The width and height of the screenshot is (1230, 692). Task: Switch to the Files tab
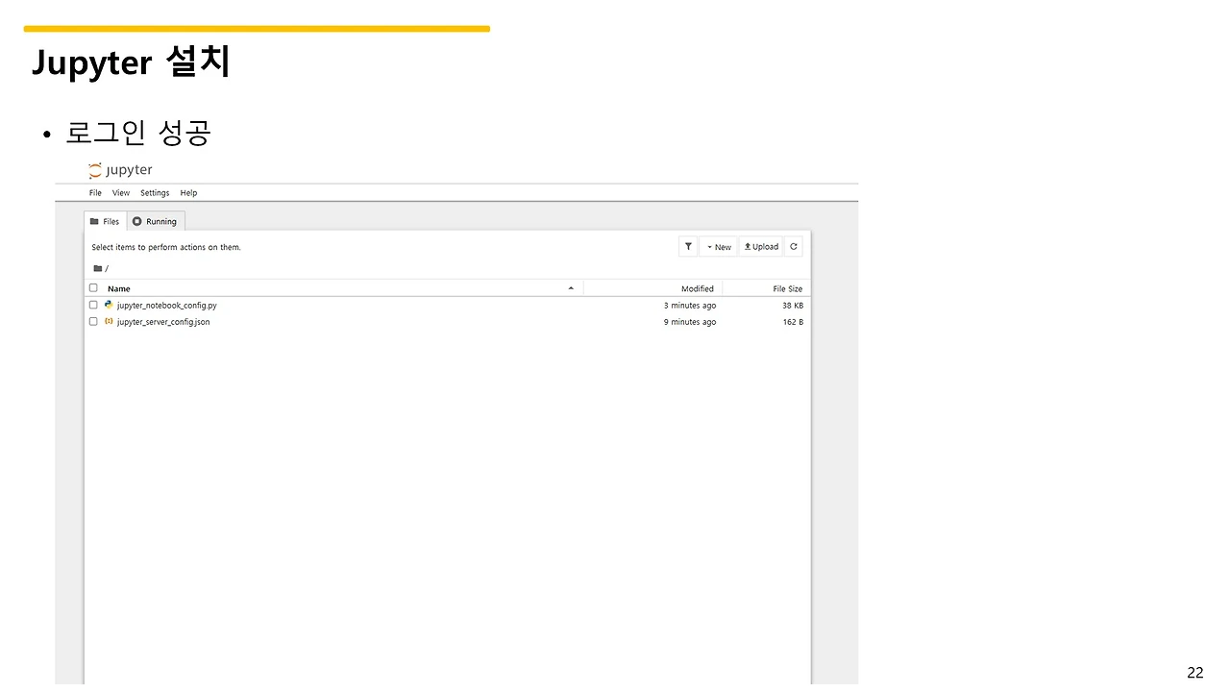coord(106,221)
